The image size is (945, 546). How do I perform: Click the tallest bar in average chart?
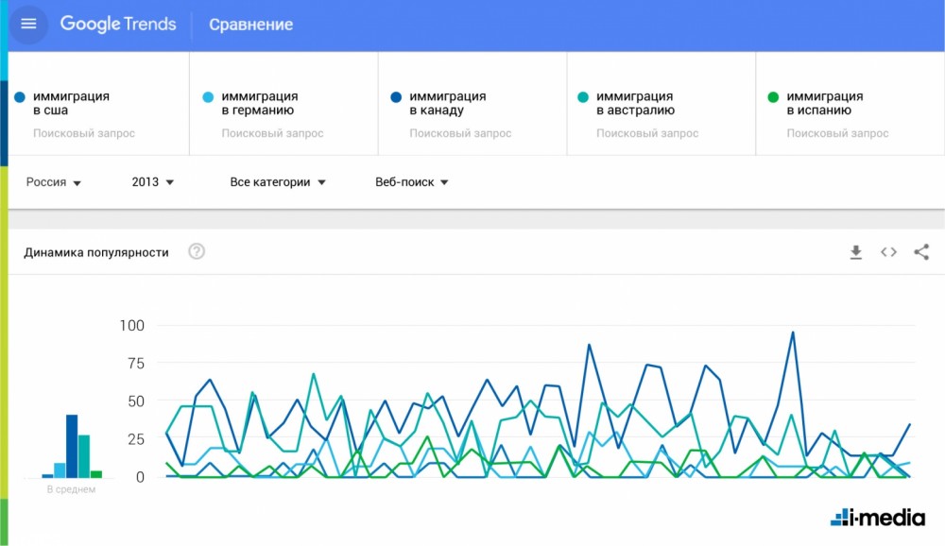(x=72, y=446)
